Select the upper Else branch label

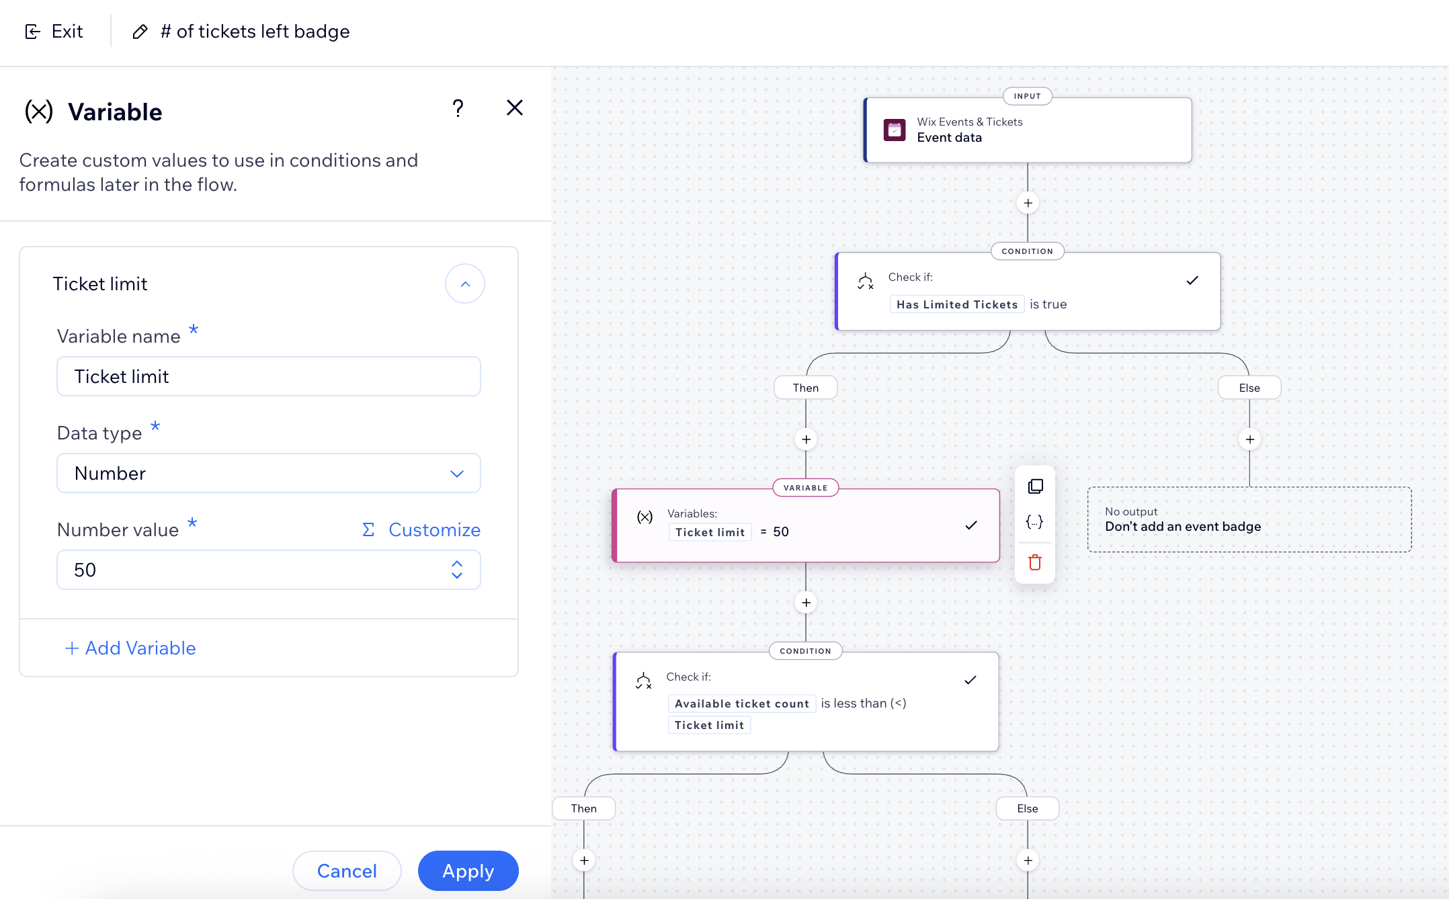(1249, 388)
